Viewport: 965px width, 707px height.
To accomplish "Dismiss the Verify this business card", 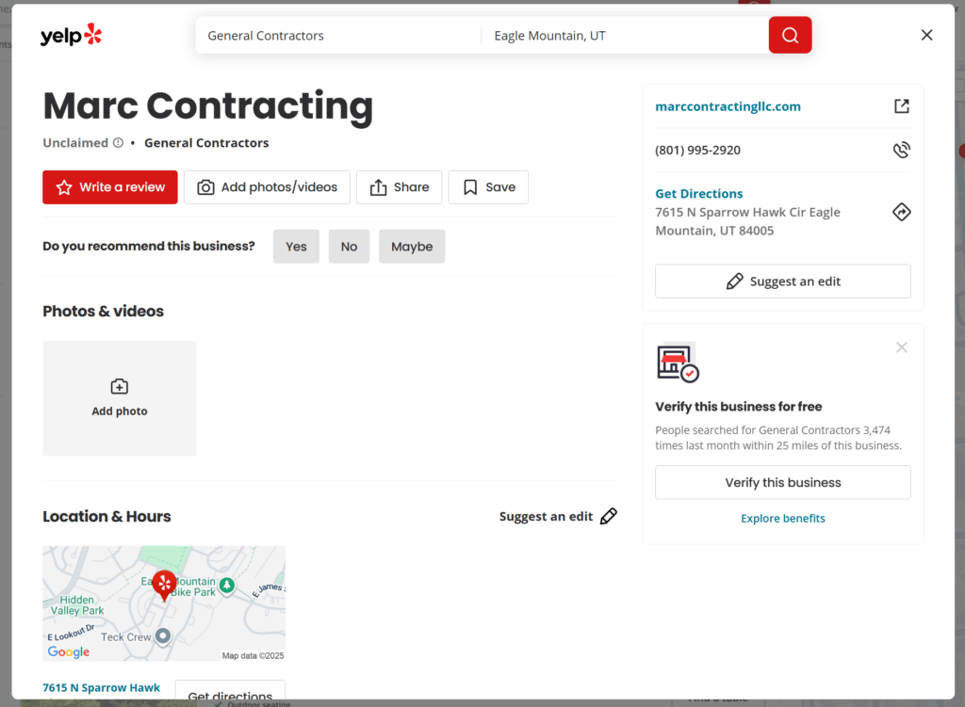I will 901,347.
